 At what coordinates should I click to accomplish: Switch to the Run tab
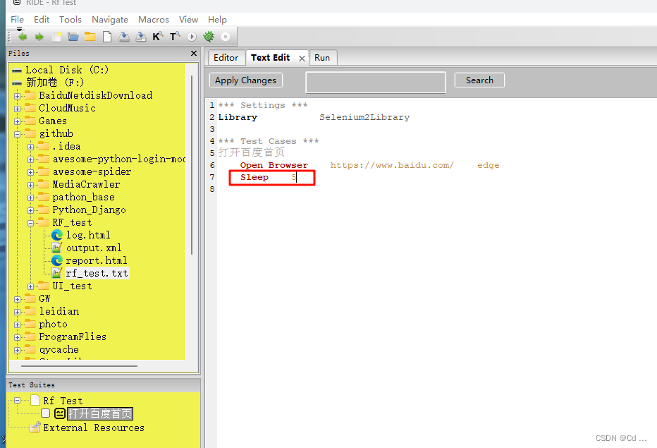tap(323, 57)
